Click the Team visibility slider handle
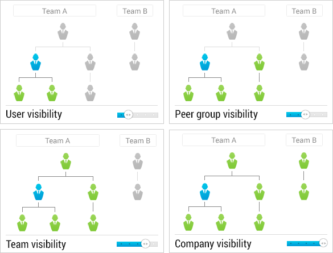Viewport: 333px width, 253px height. click(x=145, y=244)
